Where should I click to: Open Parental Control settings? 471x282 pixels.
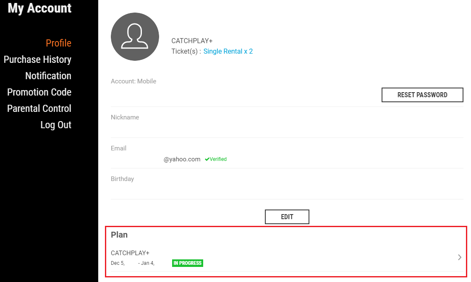[x=39, y=109]
